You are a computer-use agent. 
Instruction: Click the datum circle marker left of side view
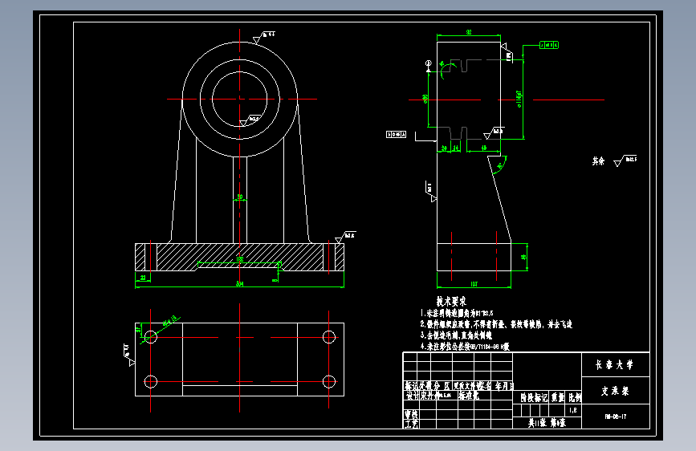coord(429,63)
